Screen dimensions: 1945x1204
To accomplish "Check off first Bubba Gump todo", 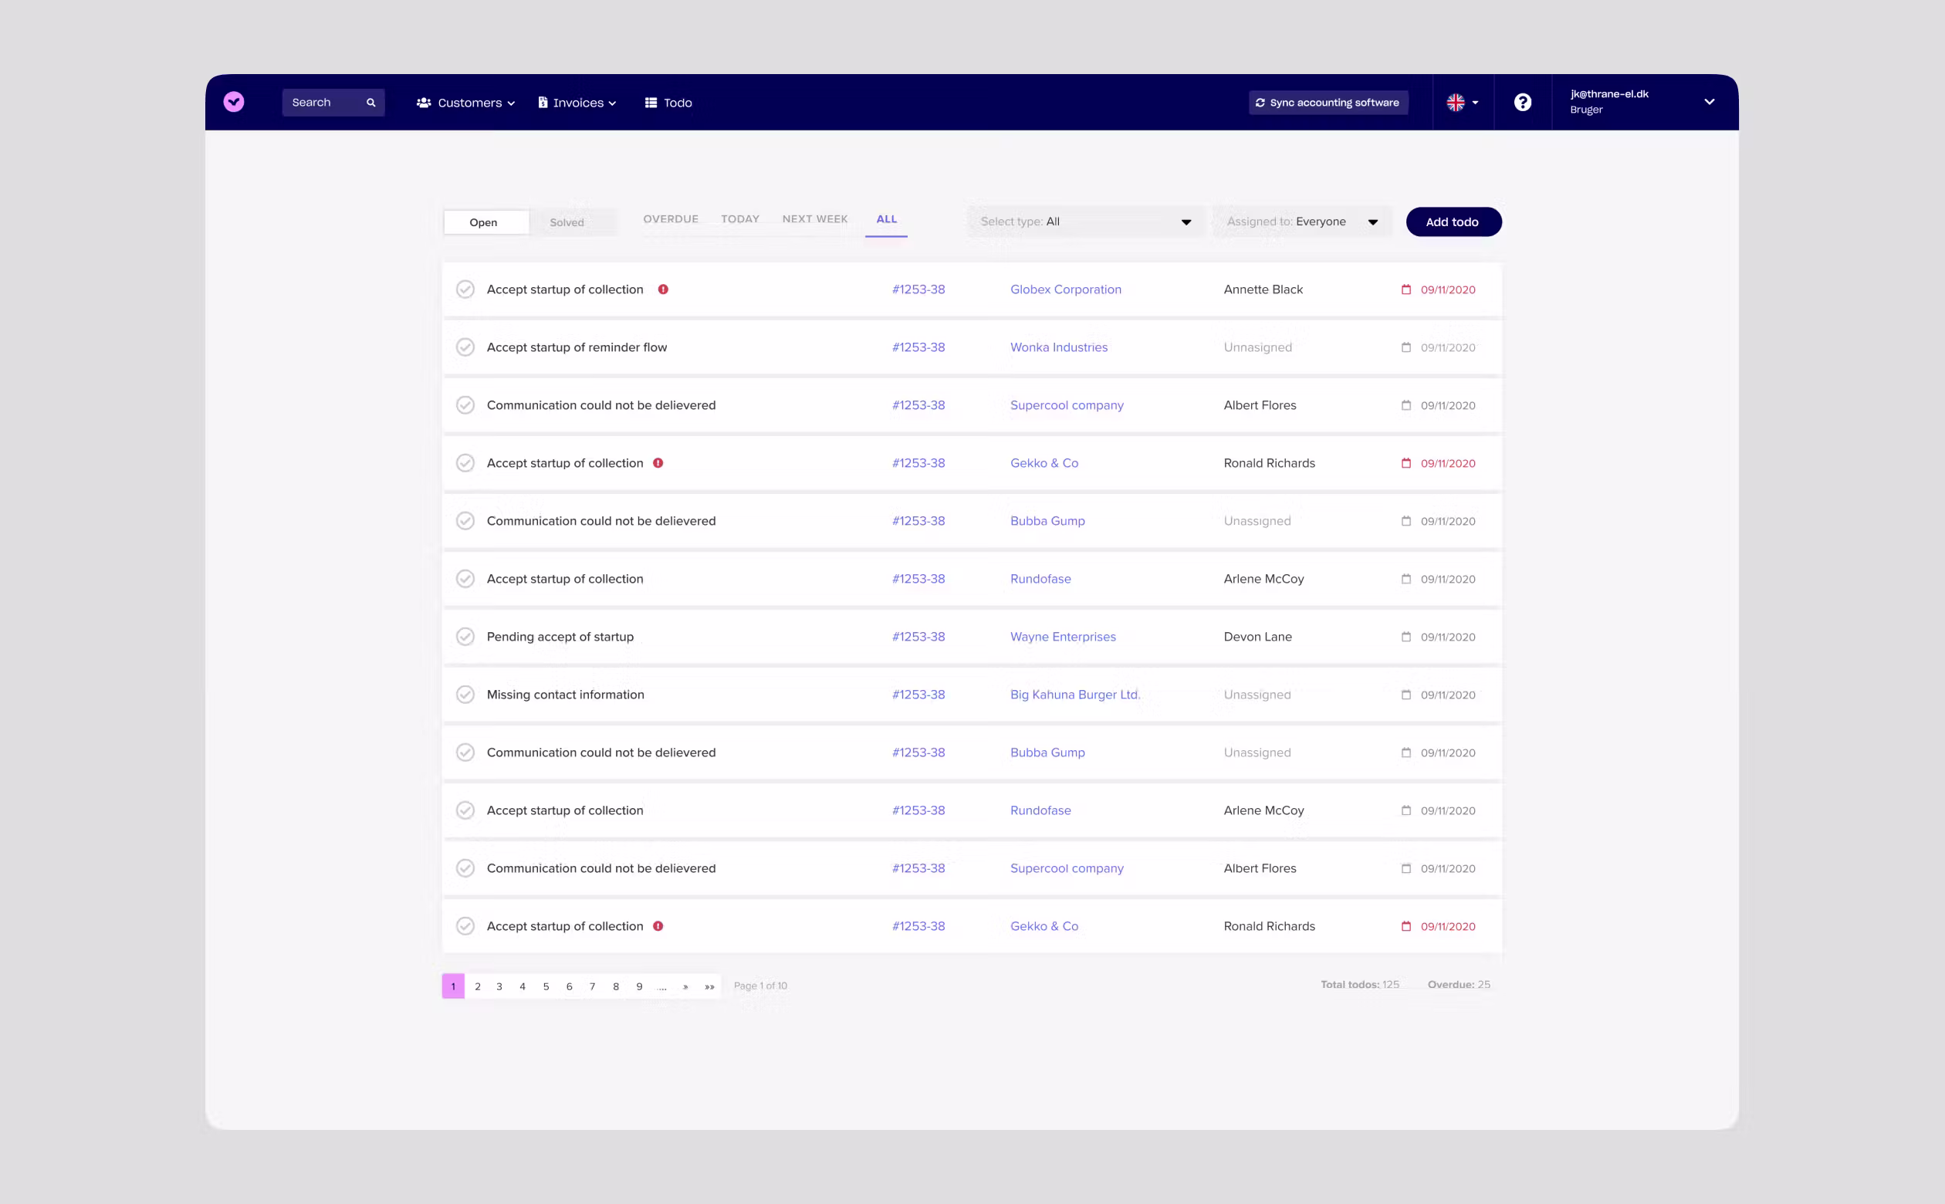I will click(x=465, y=522).
